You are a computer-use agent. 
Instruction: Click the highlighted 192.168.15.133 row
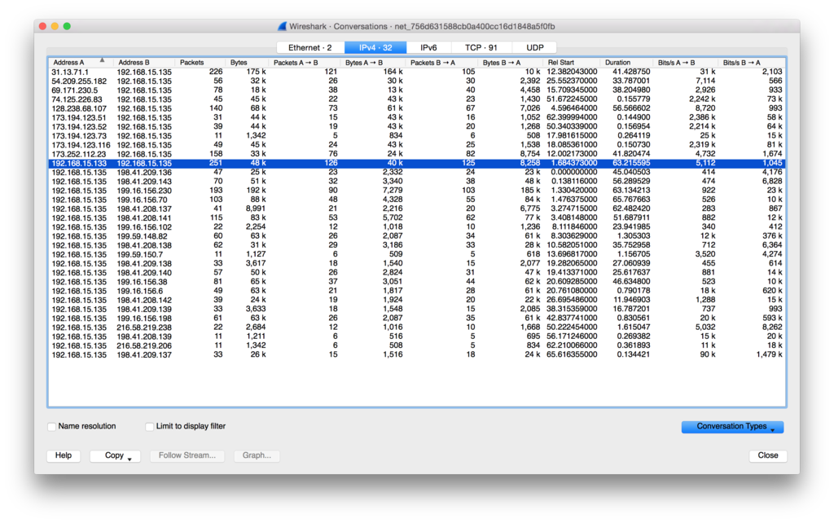tap(417, 163)
